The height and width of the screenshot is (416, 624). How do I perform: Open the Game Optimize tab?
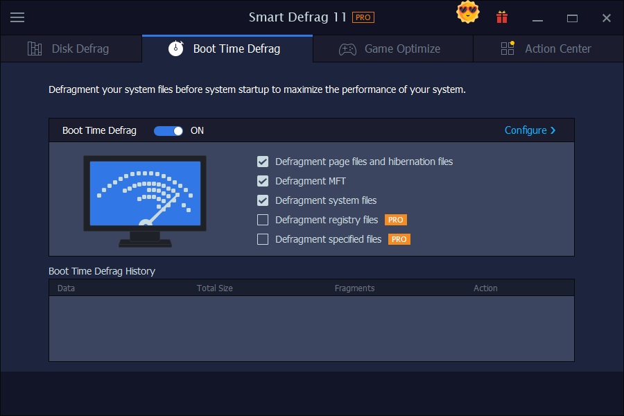click(392, 49)
